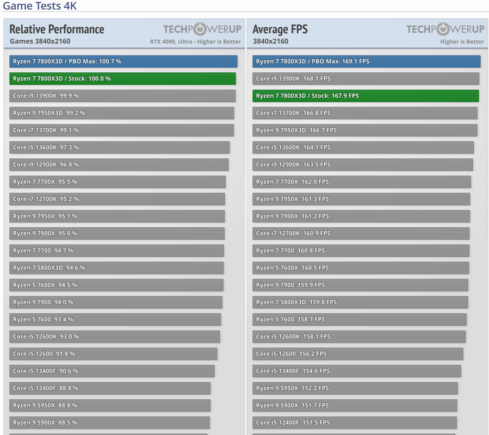Select the Core i5-12600 91.8 % bar
Screen dimensions: 489x435
coord(113,354)
